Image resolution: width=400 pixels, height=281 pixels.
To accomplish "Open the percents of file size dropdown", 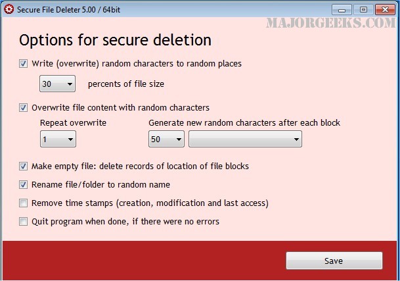I will tap(58, 84).
